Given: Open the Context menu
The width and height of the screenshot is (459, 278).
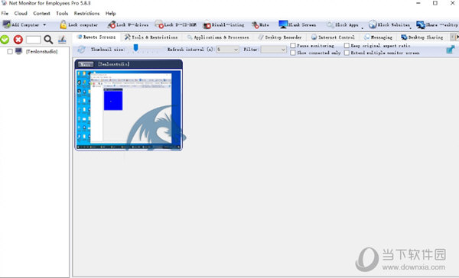Looking at the screenshot, I should pyautogui.click(x=41, y=13).
